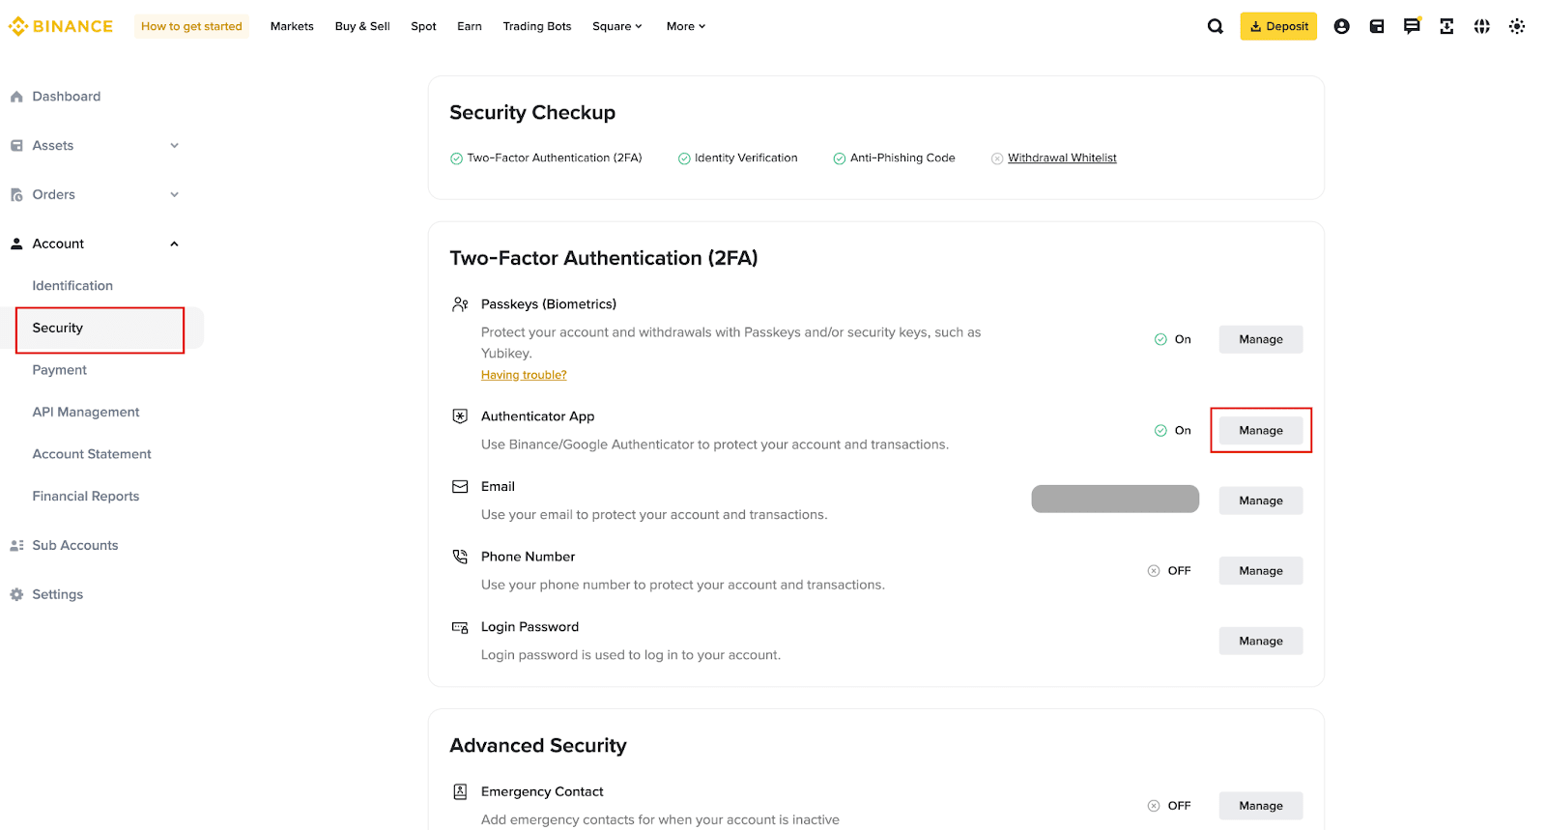The image size is (1546, 830).
Task: Open Buy & Sell menu
Action: pyautogui.click(x=362, y=26)
